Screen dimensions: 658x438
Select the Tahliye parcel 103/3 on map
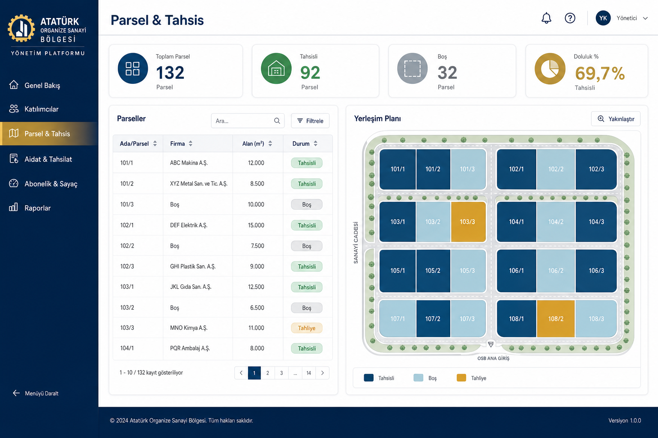click(468, 222)
